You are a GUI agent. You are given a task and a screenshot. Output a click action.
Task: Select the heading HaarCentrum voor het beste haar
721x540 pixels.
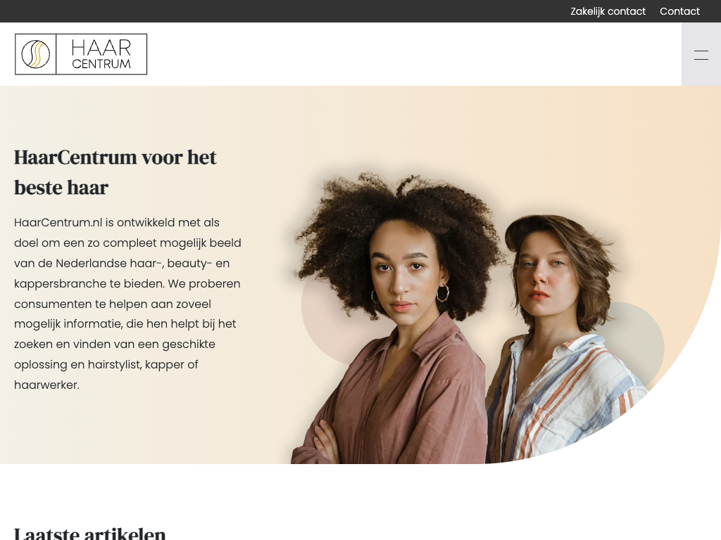115,172
